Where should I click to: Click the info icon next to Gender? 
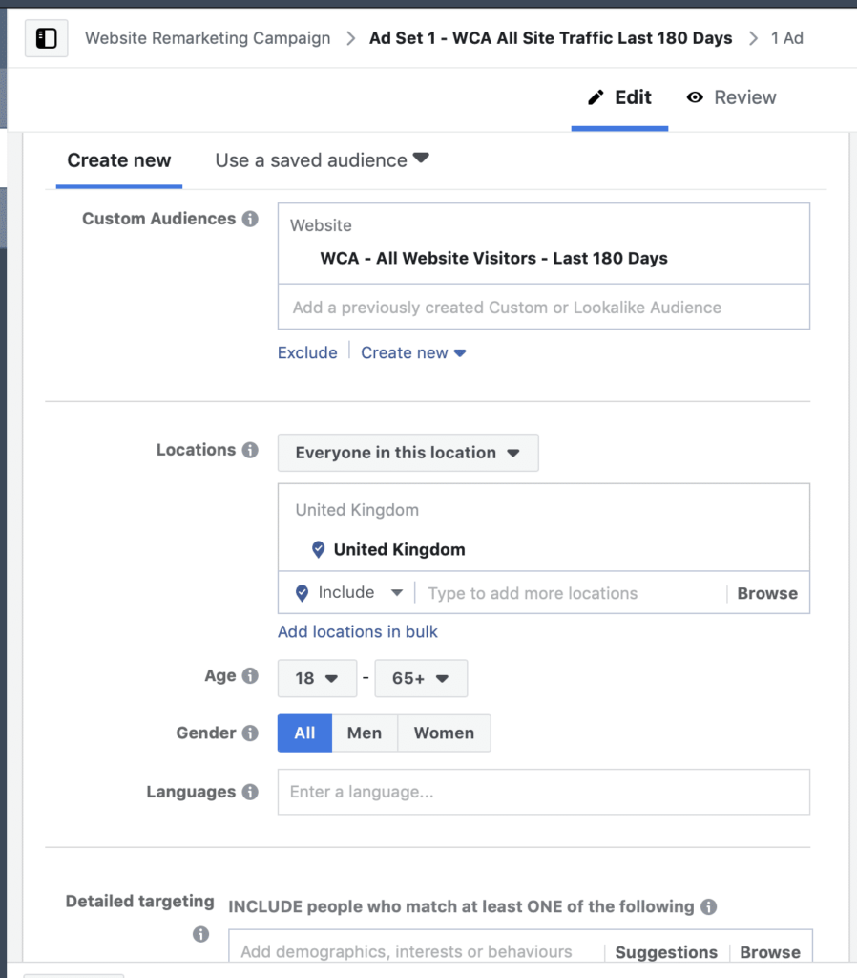pos(250,733)
